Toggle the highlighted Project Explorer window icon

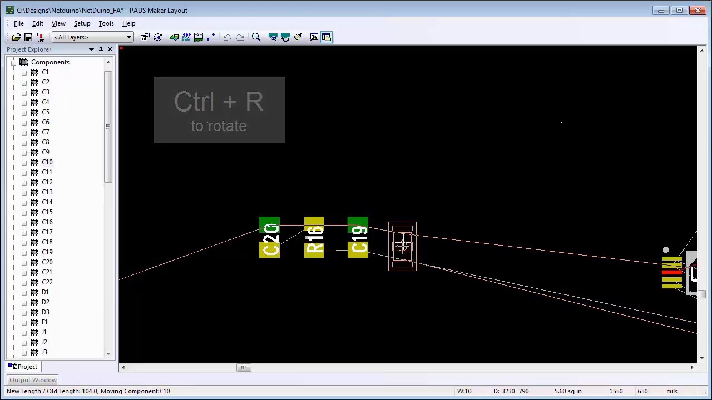[x=327, y=37]
